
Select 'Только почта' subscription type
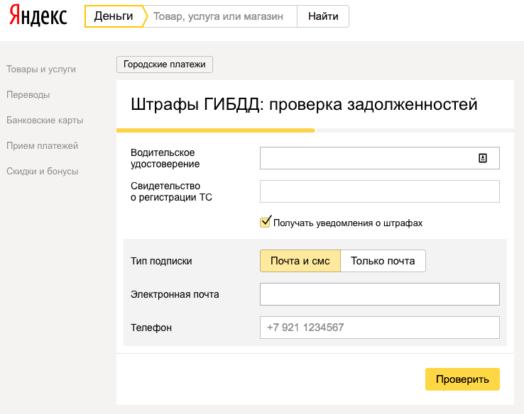click(x=383, y=261)
